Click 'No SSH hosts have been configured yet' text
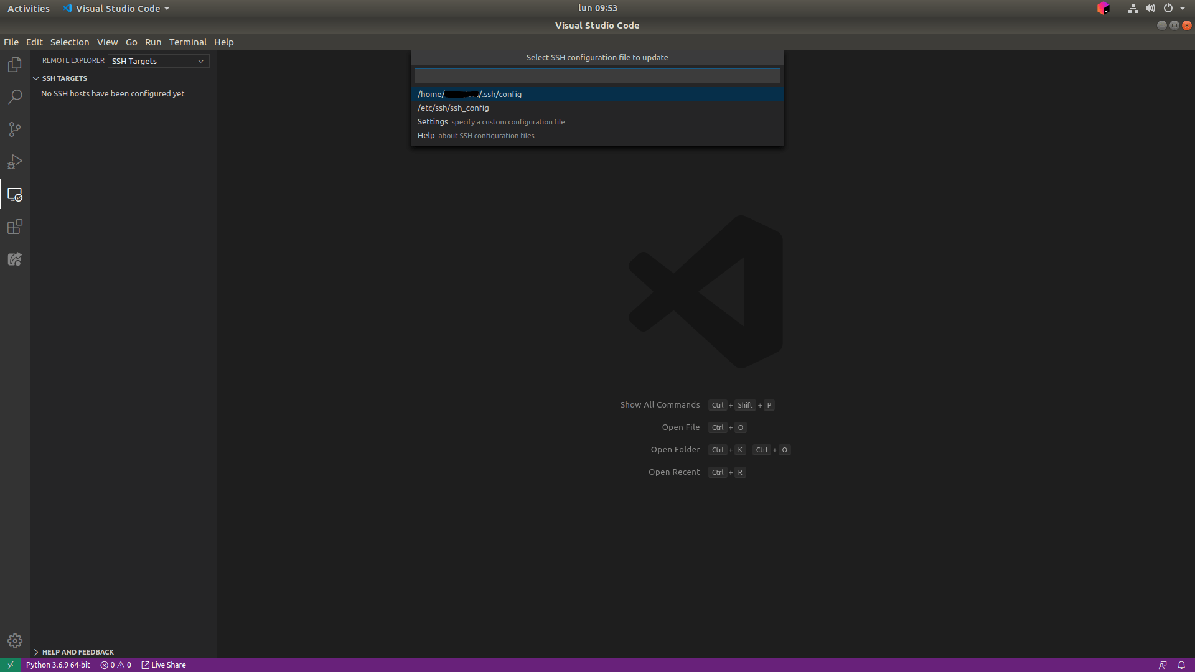The width and height of the screenshot is (1195, 672). pyautogui.click(x=113, y=94)
